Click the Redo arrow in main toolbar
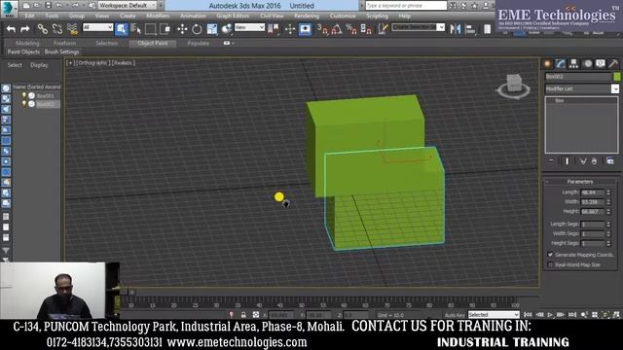The image size is (623, 350). [25, 29]
